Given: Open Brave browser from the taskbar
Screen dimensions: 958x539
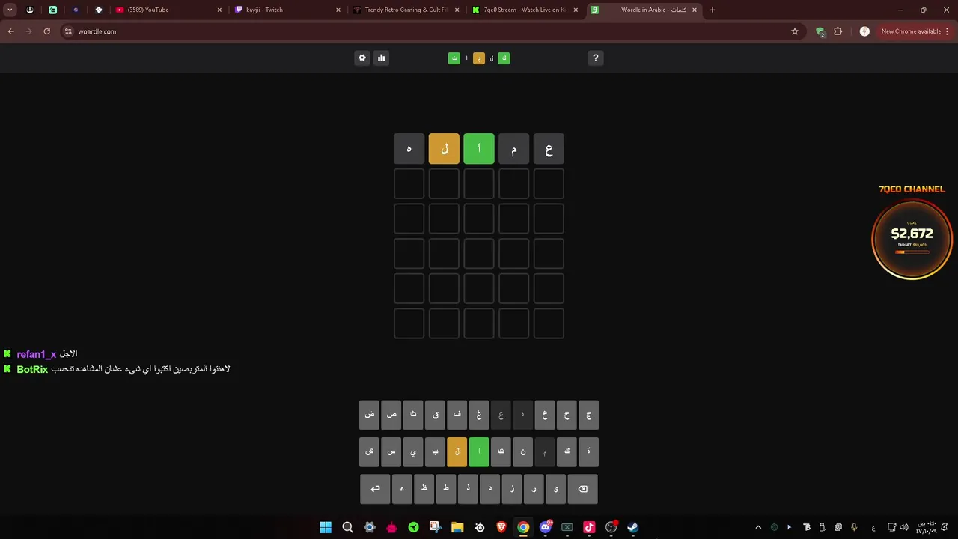Looking at the screenshot, I should tap(501, 527).
